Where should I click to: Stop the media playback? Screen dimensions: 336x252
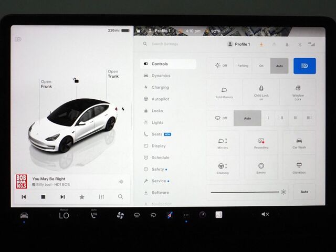43,197
